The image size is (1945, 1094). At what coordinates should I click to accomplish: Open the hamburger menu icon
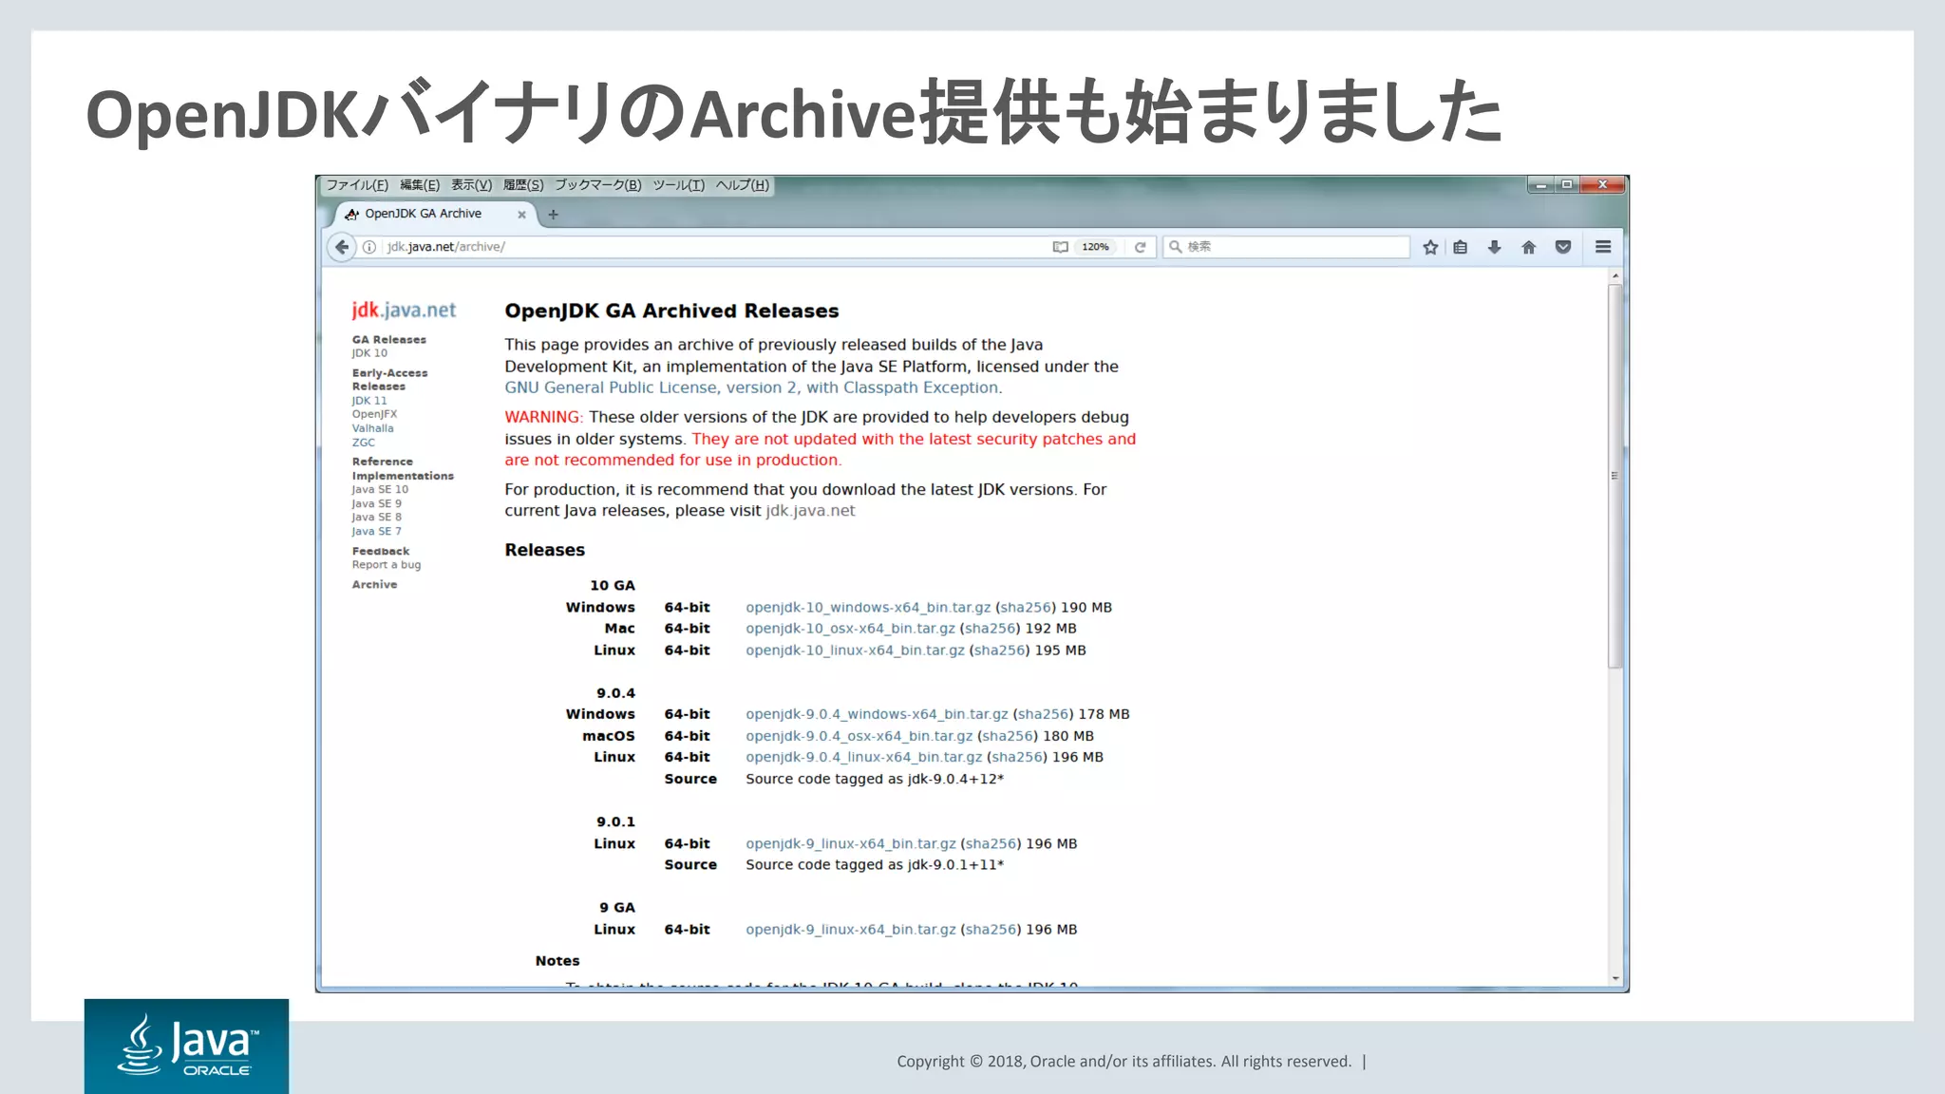[1603, 247]
